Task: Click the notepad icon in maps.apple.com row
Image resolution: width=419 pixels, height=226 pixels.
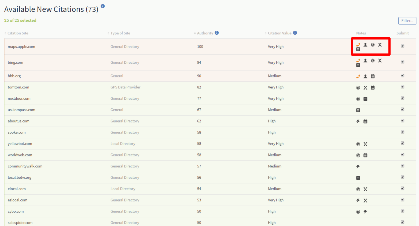Action: (358, 49)
